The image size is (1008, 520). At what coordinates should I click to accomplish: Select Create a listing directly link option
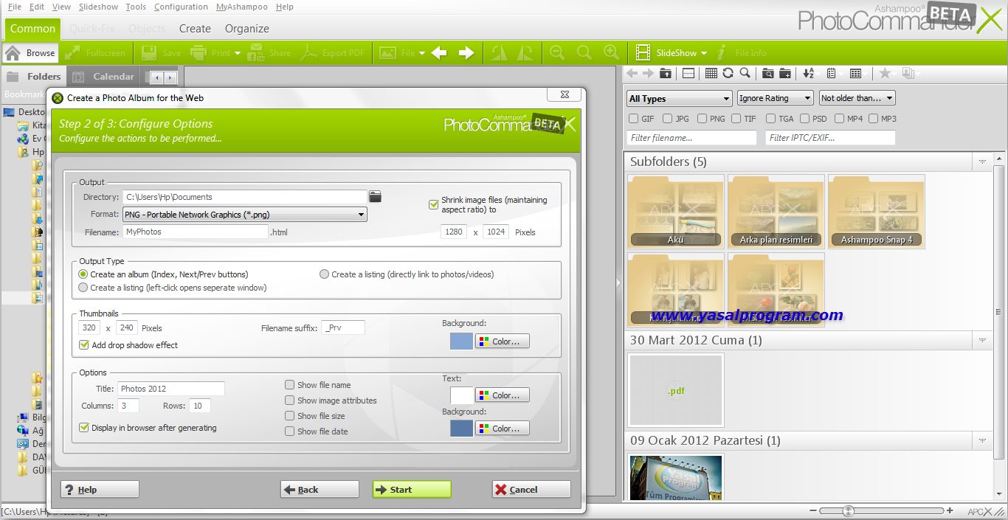point(324,274)
